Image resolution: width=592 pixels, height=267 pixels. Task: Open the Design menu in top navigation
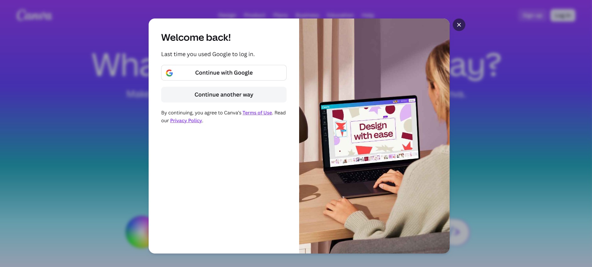coord(227,15)
